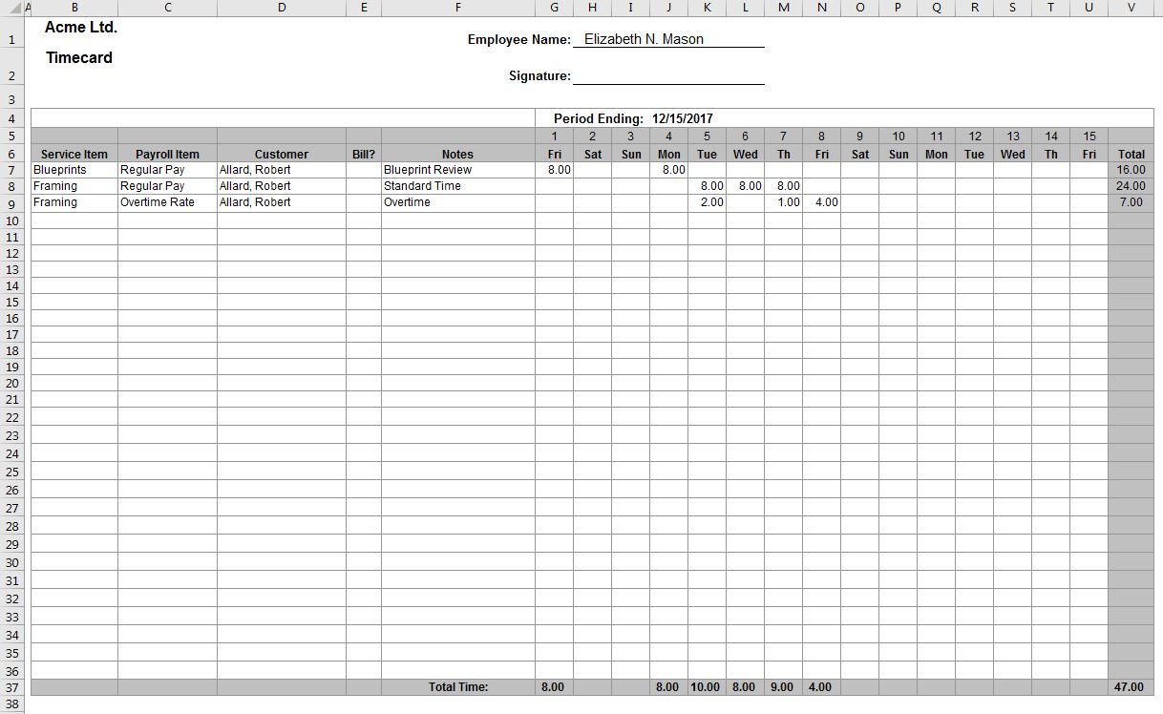The height and width of the screenshot is (714, 1163).
Task: Select the Customer header cell
Action: pos(282,154)
